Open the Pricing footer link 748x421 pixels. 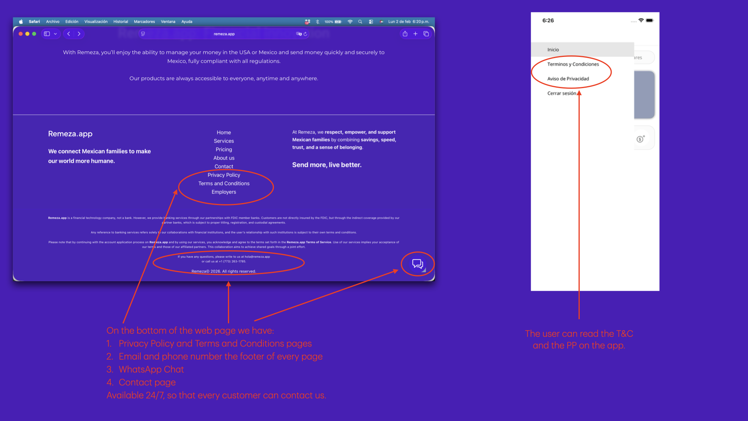(x=224, y=150)
